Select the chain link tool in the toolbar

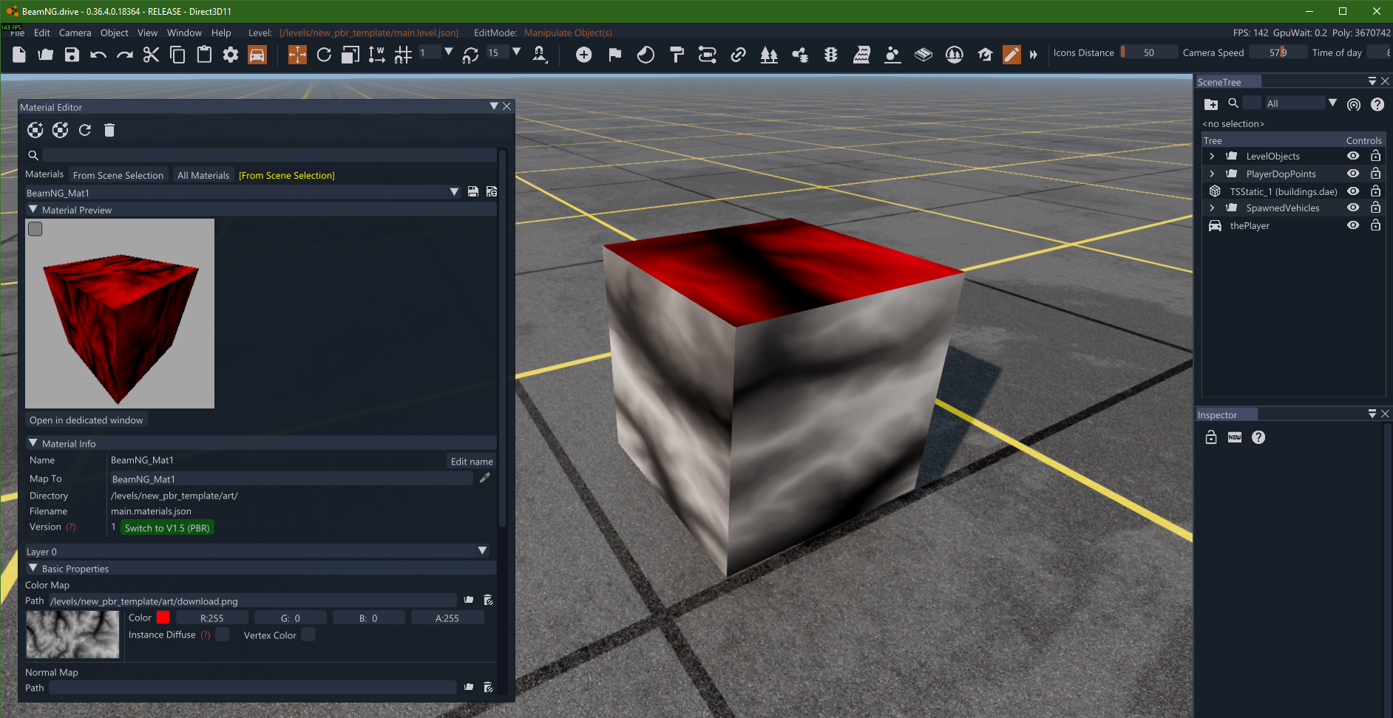coord(738,55)
